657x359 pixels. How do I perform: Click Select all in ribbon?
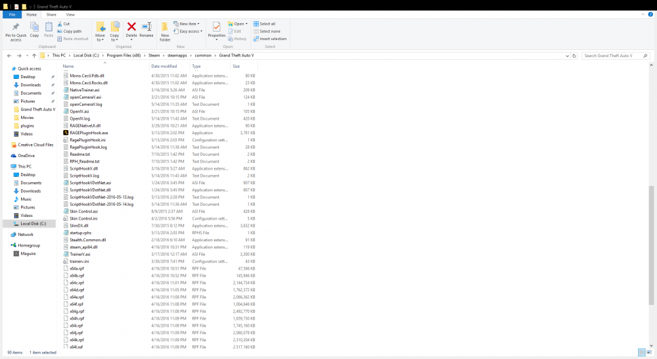(264, 24)
